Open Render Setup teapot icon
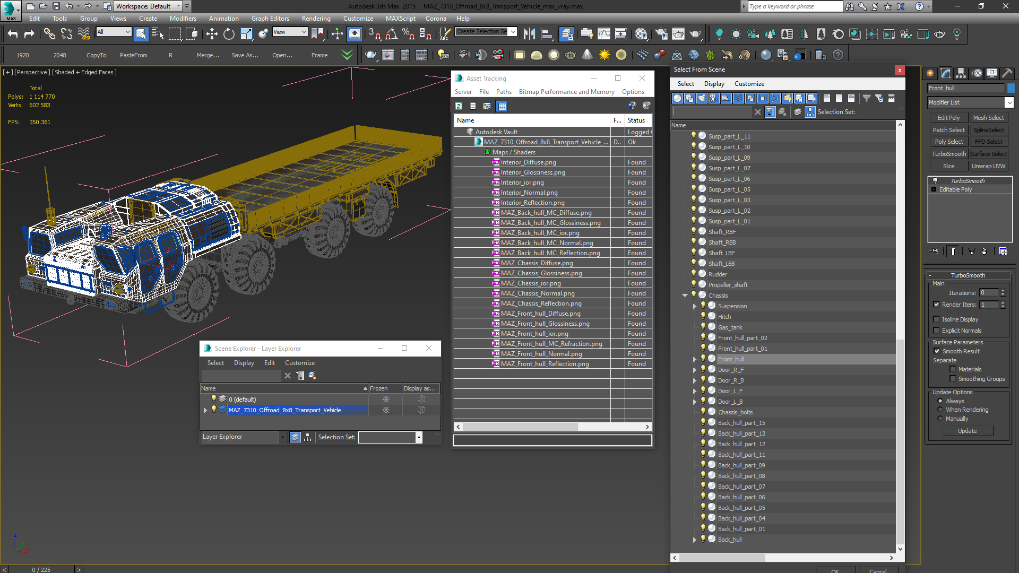Screen dimensions: 1019x573 [661, 34]
